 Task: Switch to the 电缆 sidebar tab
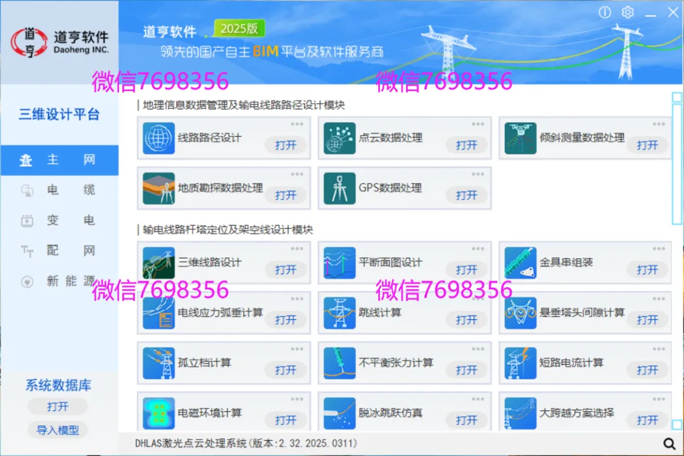click(60, 190)
